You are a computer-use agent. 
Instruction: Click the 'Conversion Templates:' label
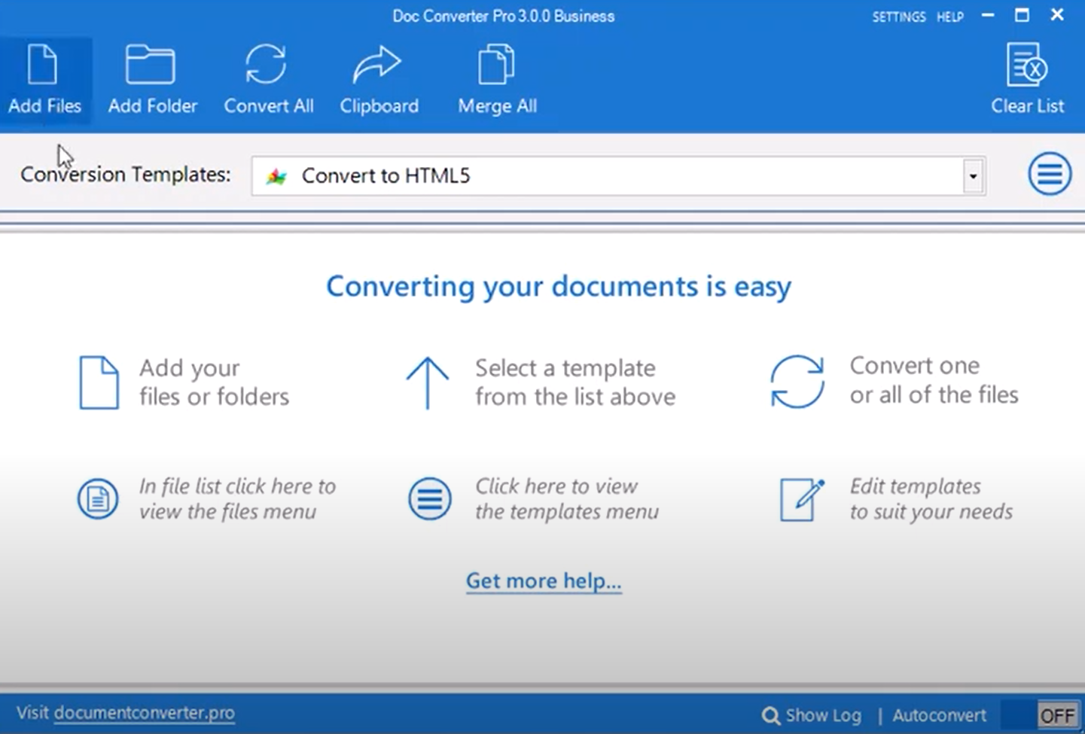point(126,175)
